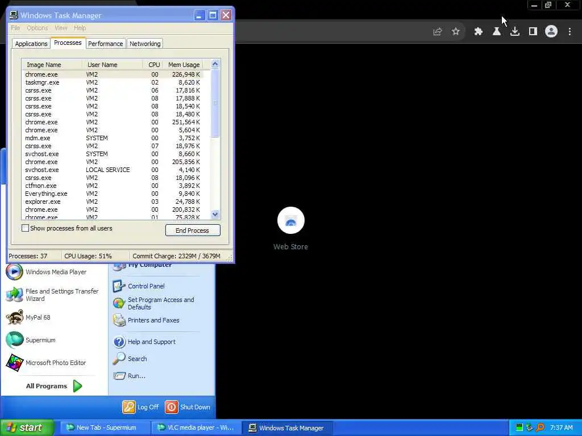Open Task Manager Options menu
Viewport: 582px width, 436px height.
tap(37, 28)
